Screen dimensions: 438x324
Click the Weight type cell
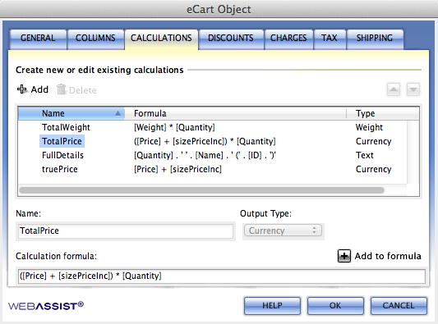pyautogui.click(x=369, y=127)
